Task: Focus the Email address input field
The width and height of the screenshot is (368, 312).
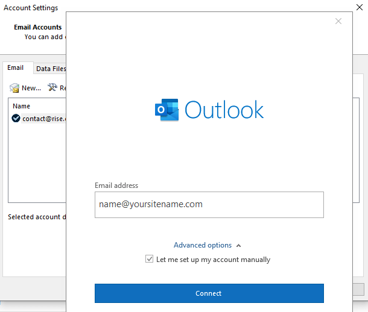Action: tap(209, 205)
